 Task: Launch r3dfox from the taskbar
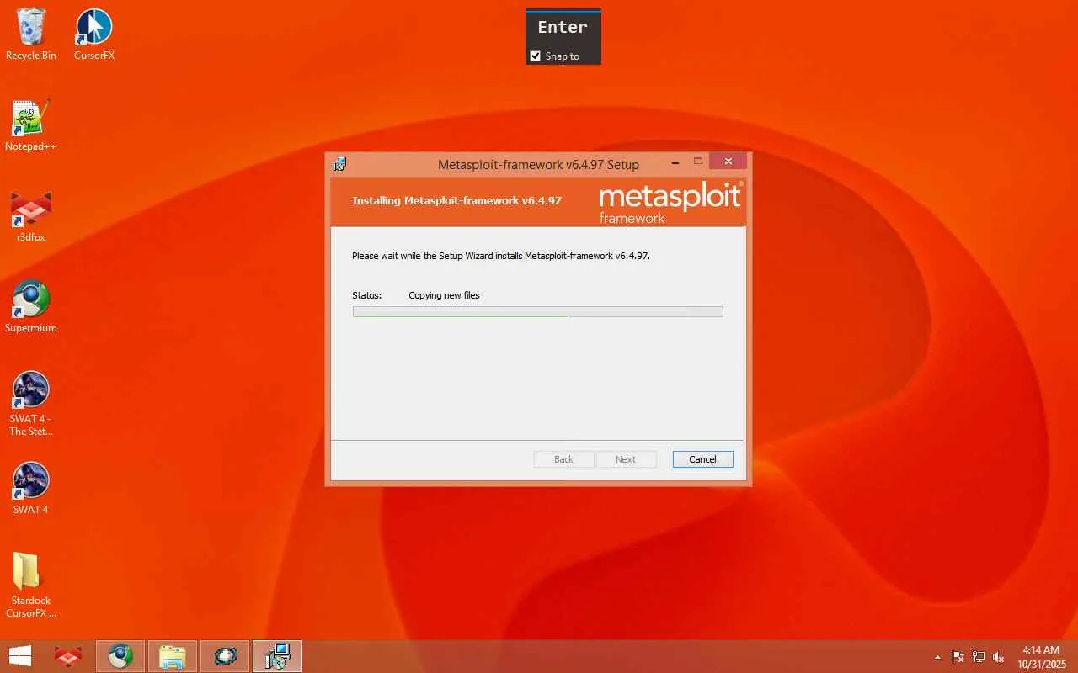click(68, 656)
